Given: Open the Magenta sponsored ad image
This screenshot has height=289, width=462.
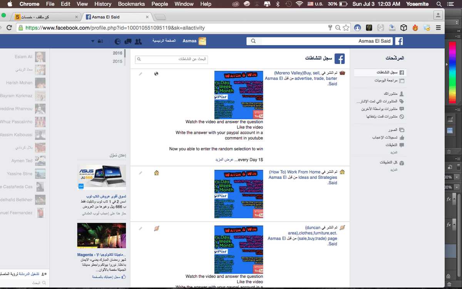Looking at the screenshot, I should coord(102,236).
